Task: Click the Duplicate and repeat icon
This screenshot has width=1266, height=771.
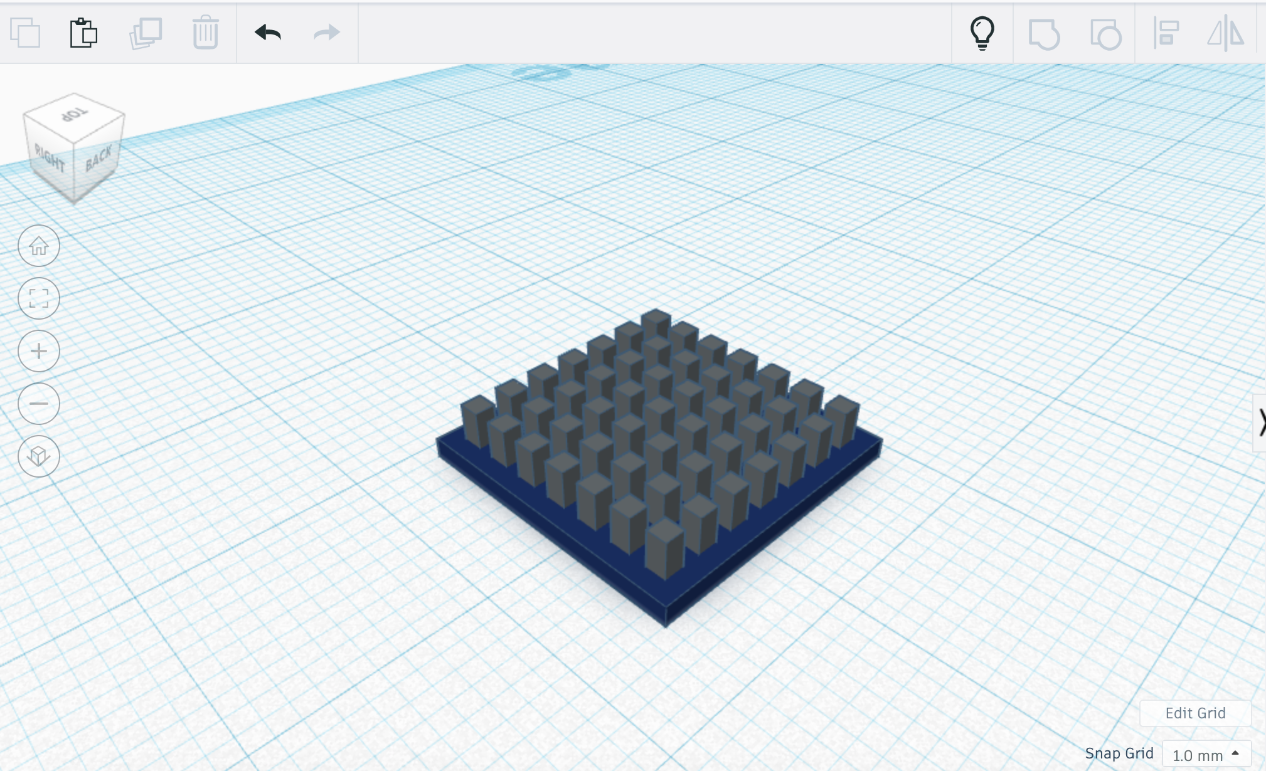Action: click(146, 33)
